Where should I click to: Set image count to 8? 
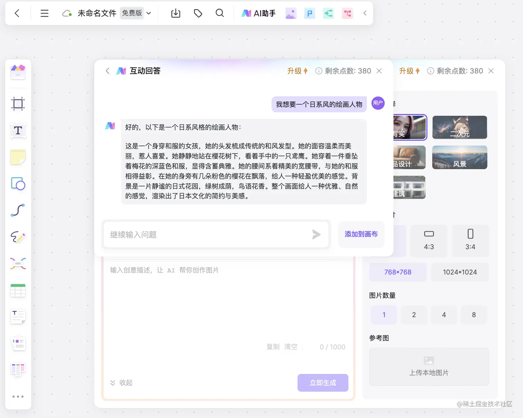coord(474,315)
